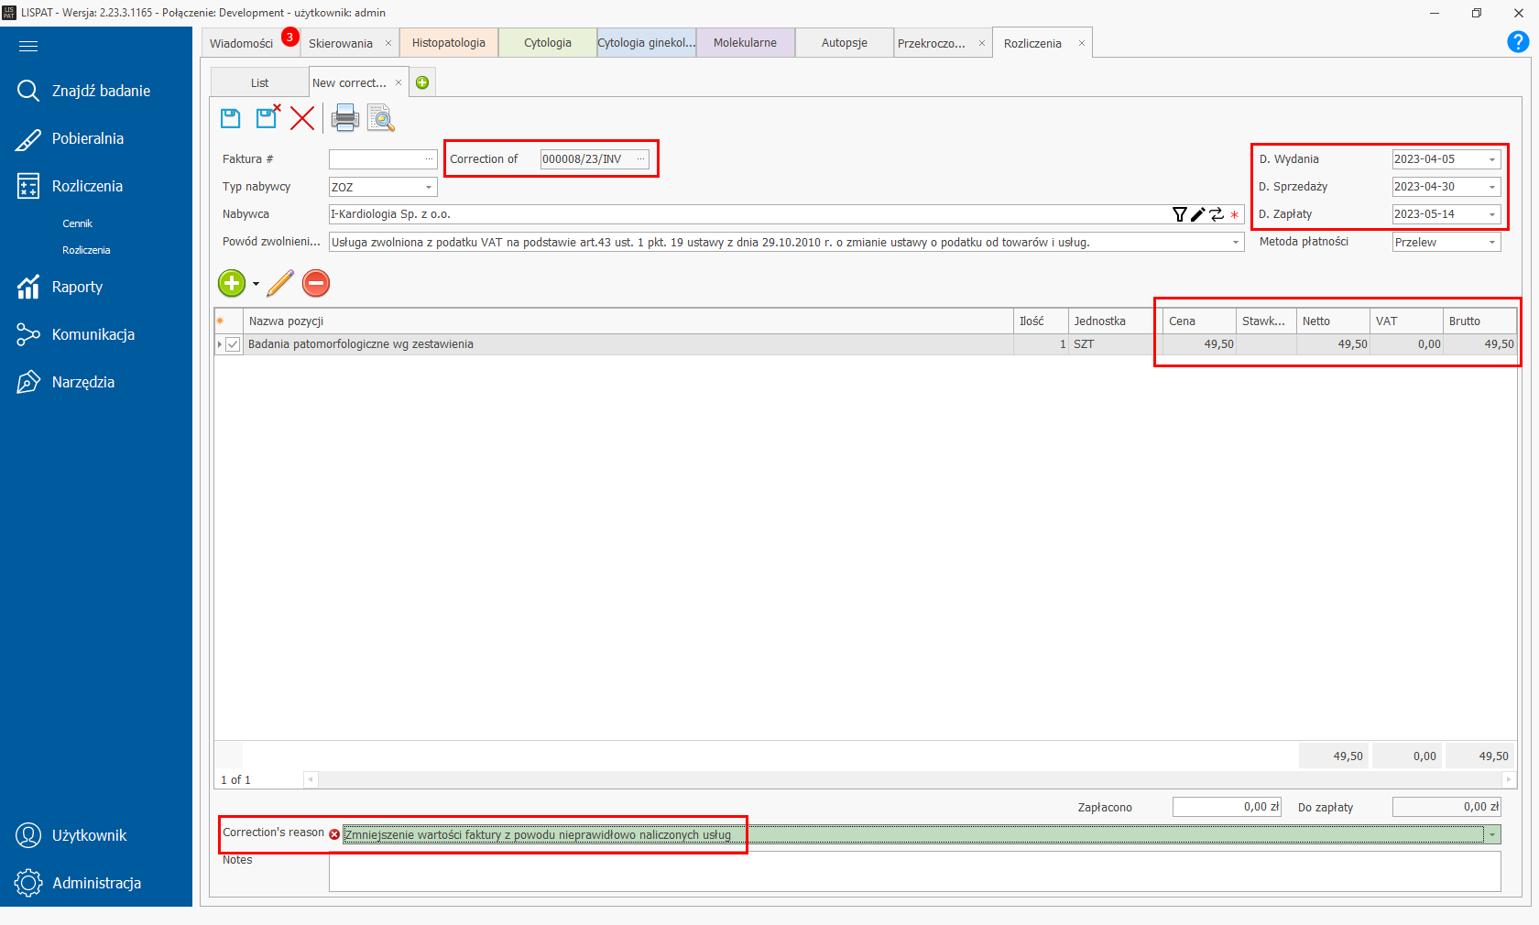
Task: Open Cennik under Rozliczenia
Action: coord(77,223)
